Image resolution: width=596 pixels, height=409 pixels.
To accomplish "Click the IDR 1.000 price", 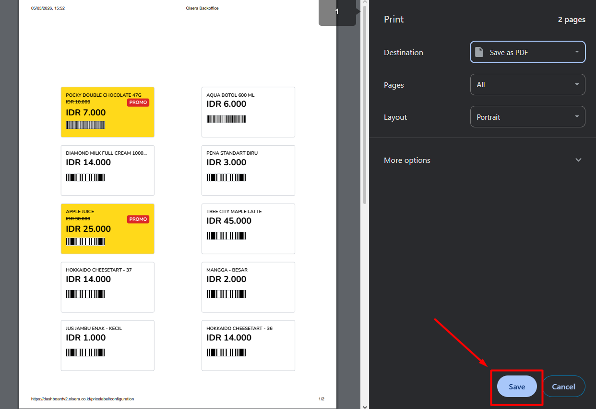I will click(86, 338).
